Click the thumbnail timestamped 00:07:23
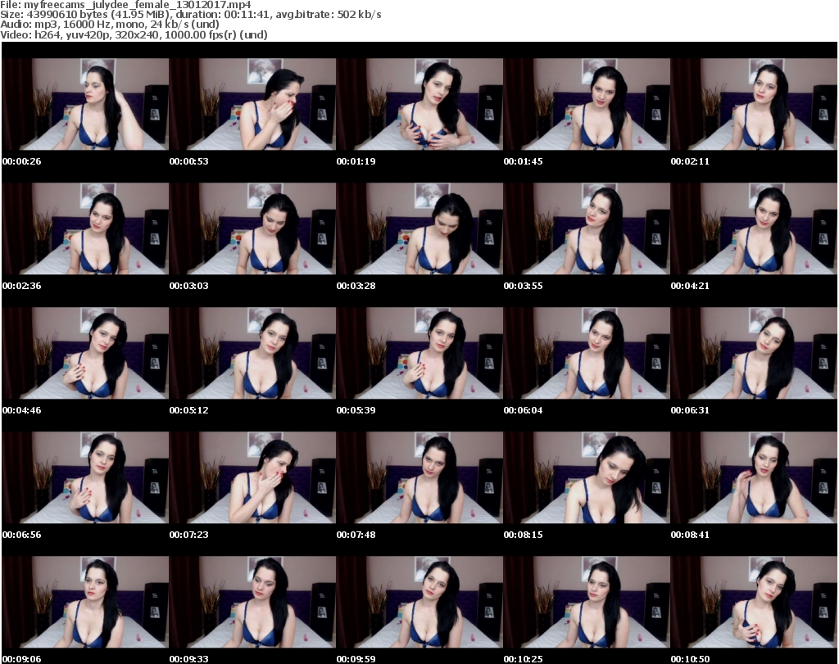Image resolution: width=839 pixels, height=664 pixels. coord(252,478)
